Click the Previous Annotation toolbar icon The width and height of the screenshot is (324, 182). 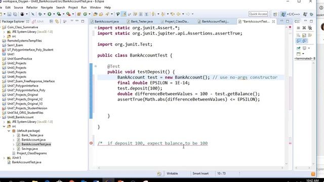[x=163, y=14]
